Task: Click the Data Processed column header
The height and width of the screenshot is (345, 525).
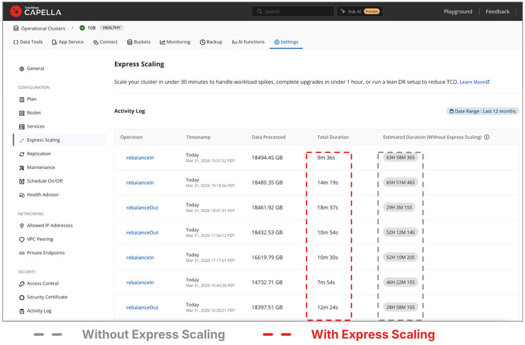Action: [269, 137]
